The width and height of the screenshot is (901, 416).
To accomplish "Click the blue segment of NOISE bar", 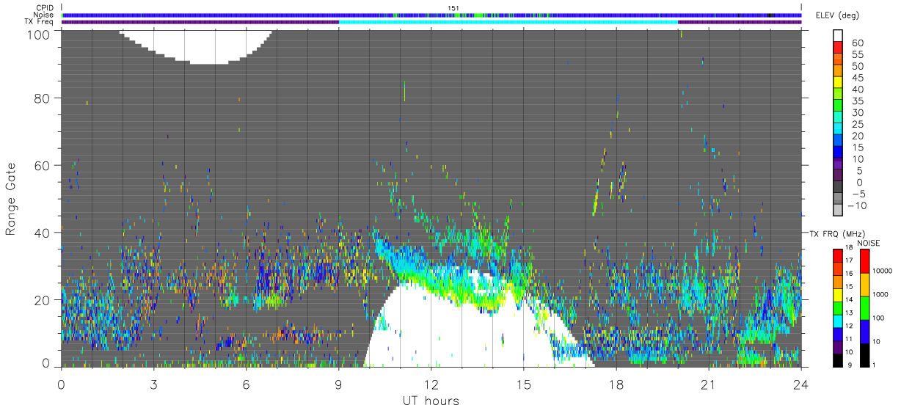I will coord(866,331).
